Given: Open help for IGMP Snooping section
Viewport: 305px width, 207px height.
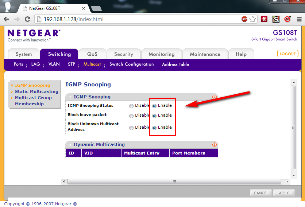Looking at the screenshot, I should (215, 97).
